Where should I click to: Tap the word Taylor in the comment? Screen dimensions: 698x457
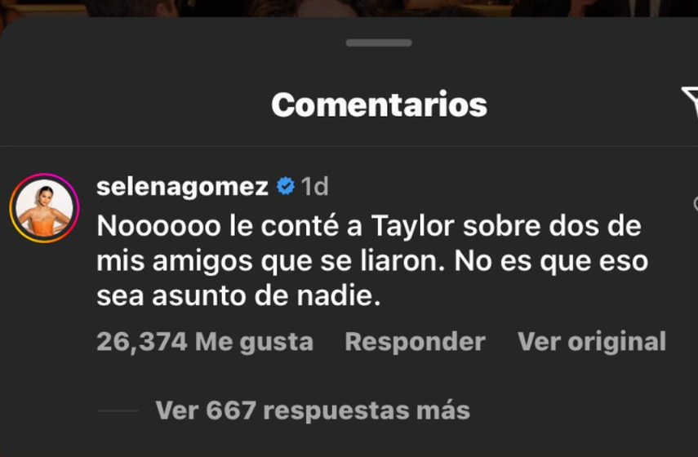click(x=412, y=226)
